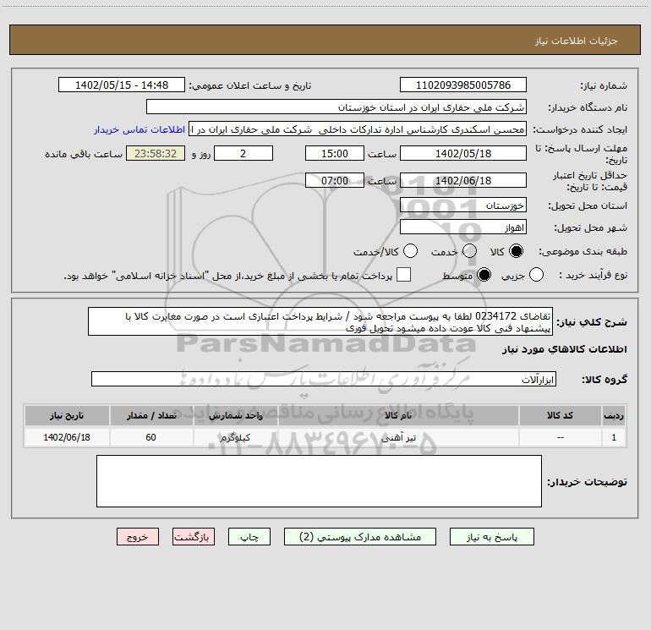
Task: Click the countdown timer 23:58:32
Action: tap(156, 153)
